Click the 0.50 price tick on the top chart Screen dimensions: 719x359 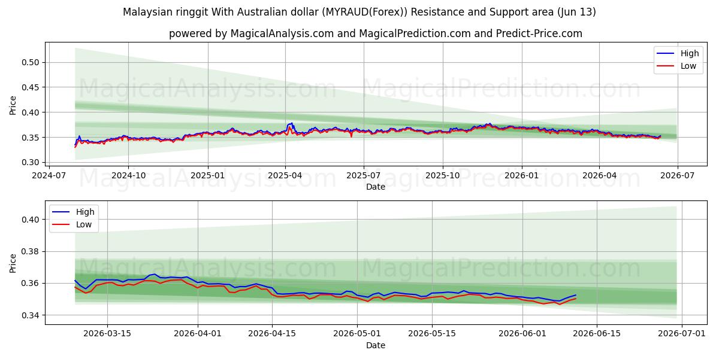[31, 62]
